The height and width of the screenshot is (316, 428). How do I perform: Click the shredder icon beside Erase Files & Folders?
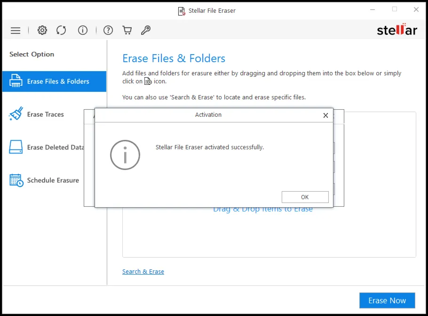16,81
